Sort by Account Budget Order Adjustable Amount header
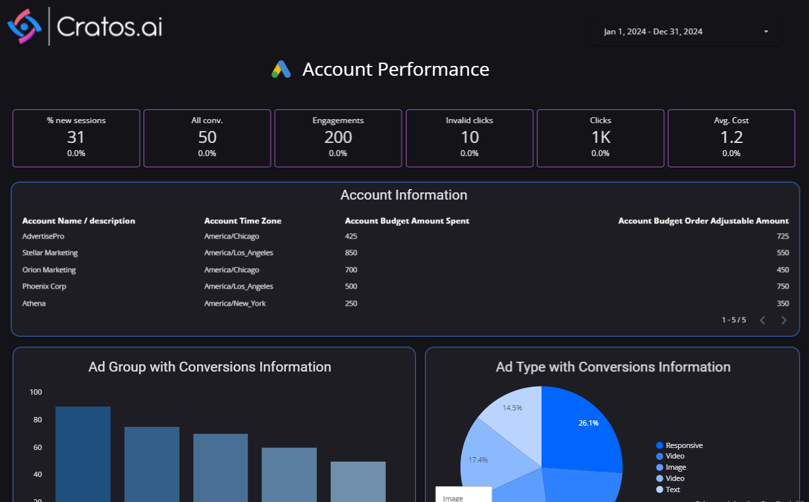 point(704,221)
